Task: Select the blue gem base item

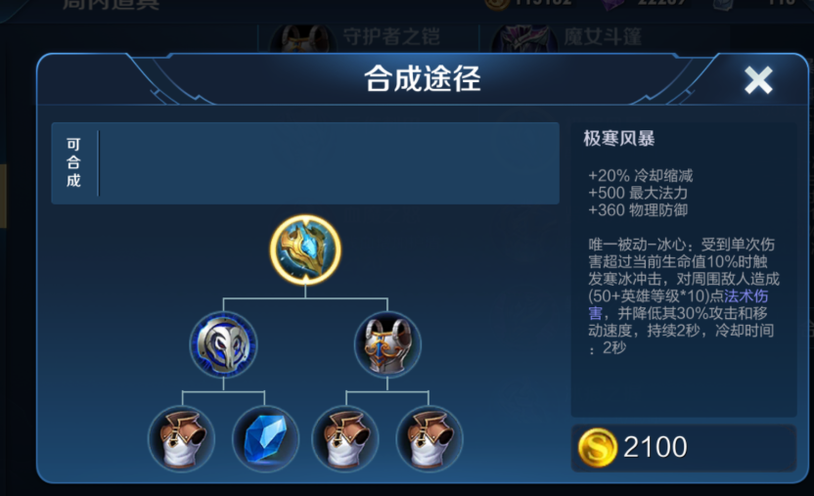Action: pyautogui.click(x=265, y=438)
